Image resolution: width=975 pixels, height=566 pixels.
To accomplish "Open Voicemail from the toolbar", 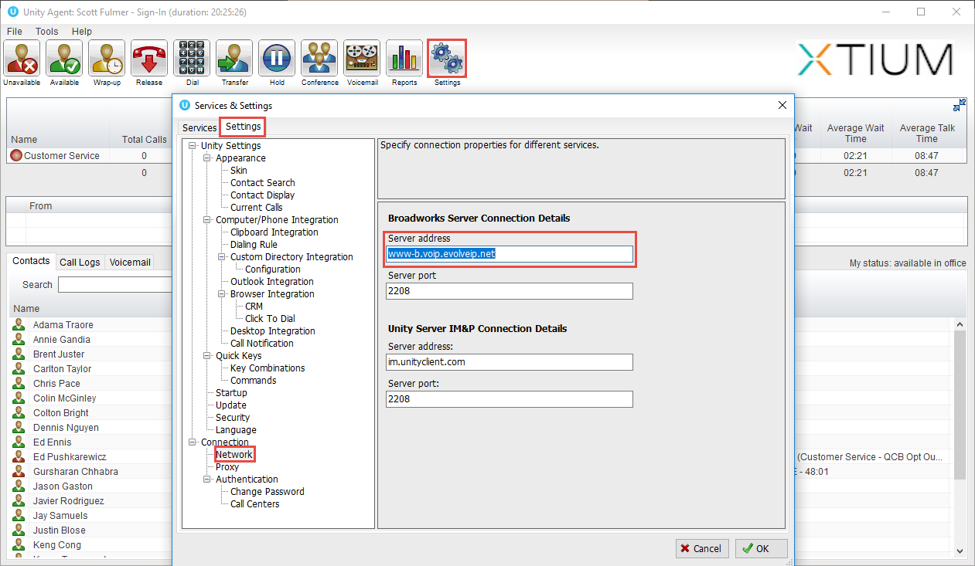I will pyautogui.click(x=362, y=59).
